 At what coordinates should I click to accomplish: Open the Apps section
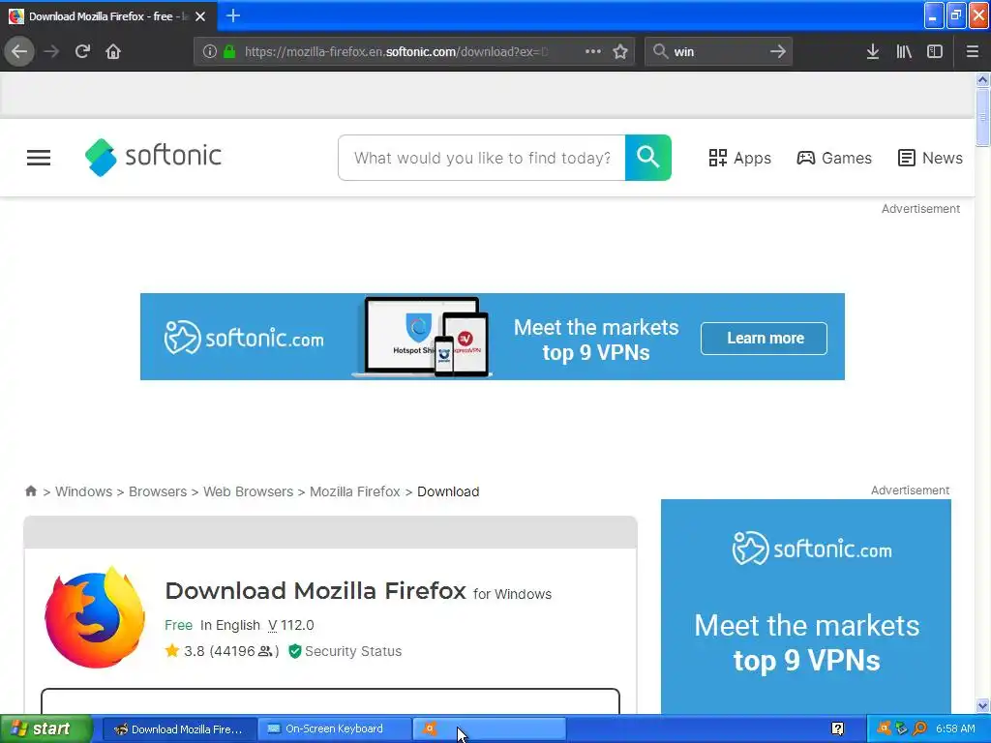pyautogui.click(x=739, y=158)
